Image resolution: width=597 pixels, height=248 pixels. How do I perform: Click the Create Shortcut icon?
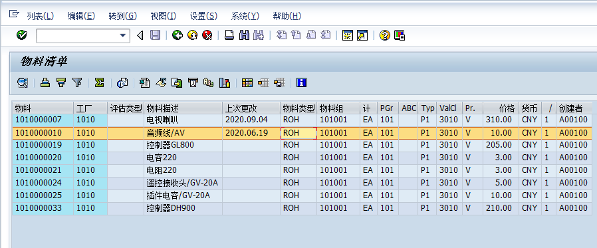pyautogui.click(x=362, y=36)
